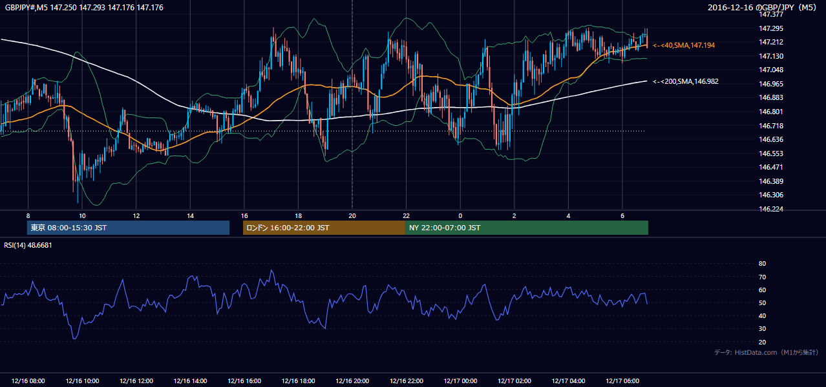The height and width of the screenshot is (387, 826).
Task: Click price axis value 146.801
Action: coord(771,112)
